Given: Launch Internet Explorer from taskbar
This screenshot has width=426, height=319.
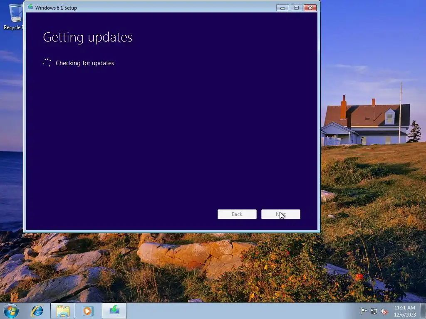Looking at the screenshot, I should (x=37, y=311).
